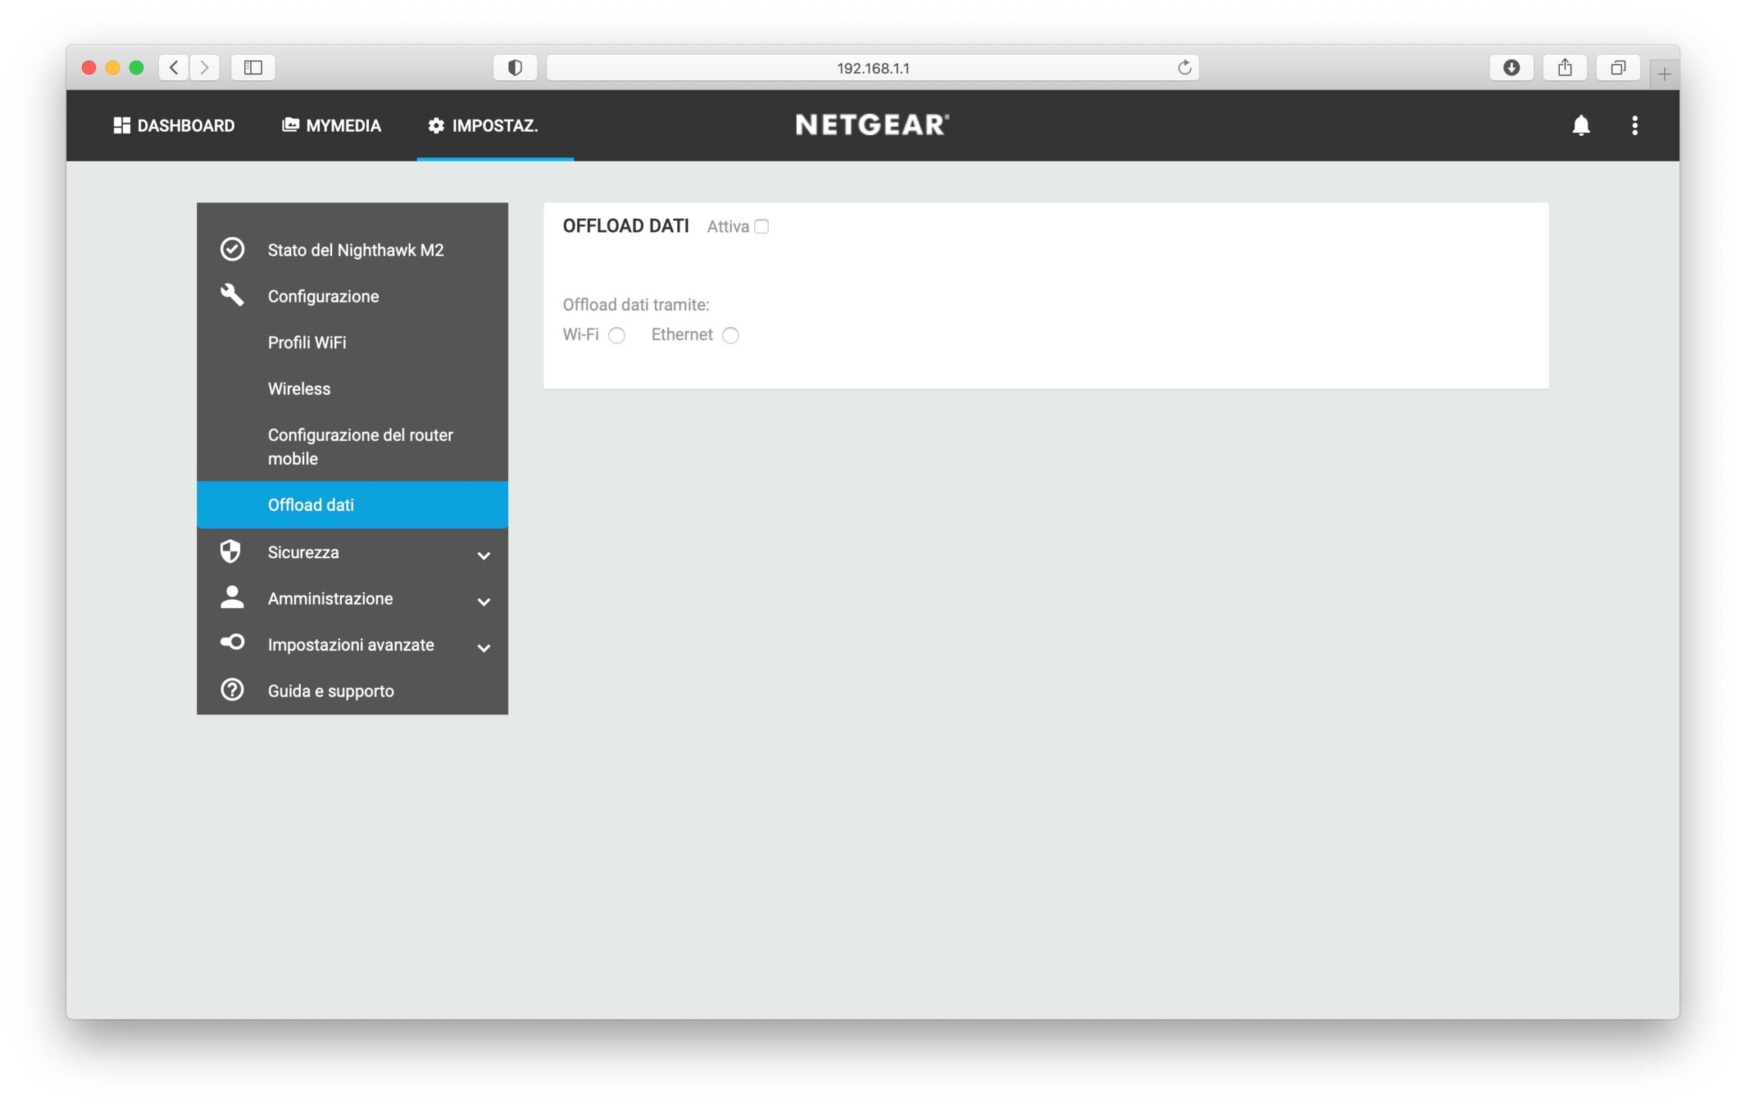Screen dimensions: 1746x1107
Task: Expand the Impostazioni avanzate chevron
Action: (x=484, y=648)
